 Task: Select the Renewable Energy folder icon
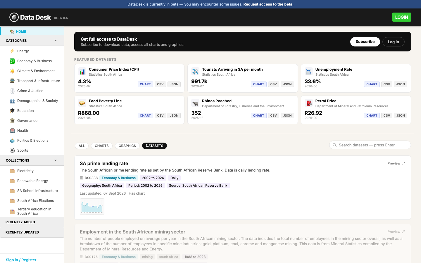coord(12,181)
